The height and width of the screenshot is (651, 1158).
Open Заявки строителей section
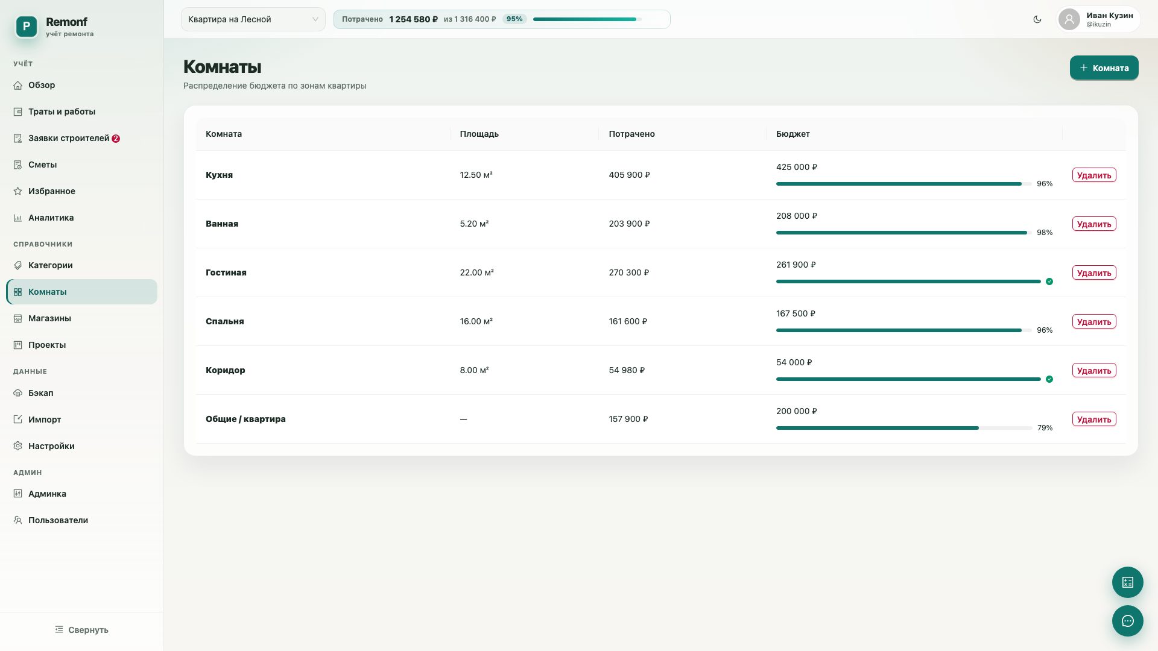81,138
